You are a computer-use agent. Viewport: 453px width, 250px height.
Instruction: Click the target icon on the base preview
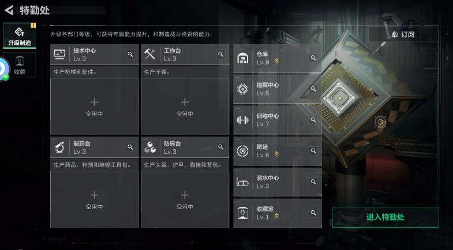(380, 122)
